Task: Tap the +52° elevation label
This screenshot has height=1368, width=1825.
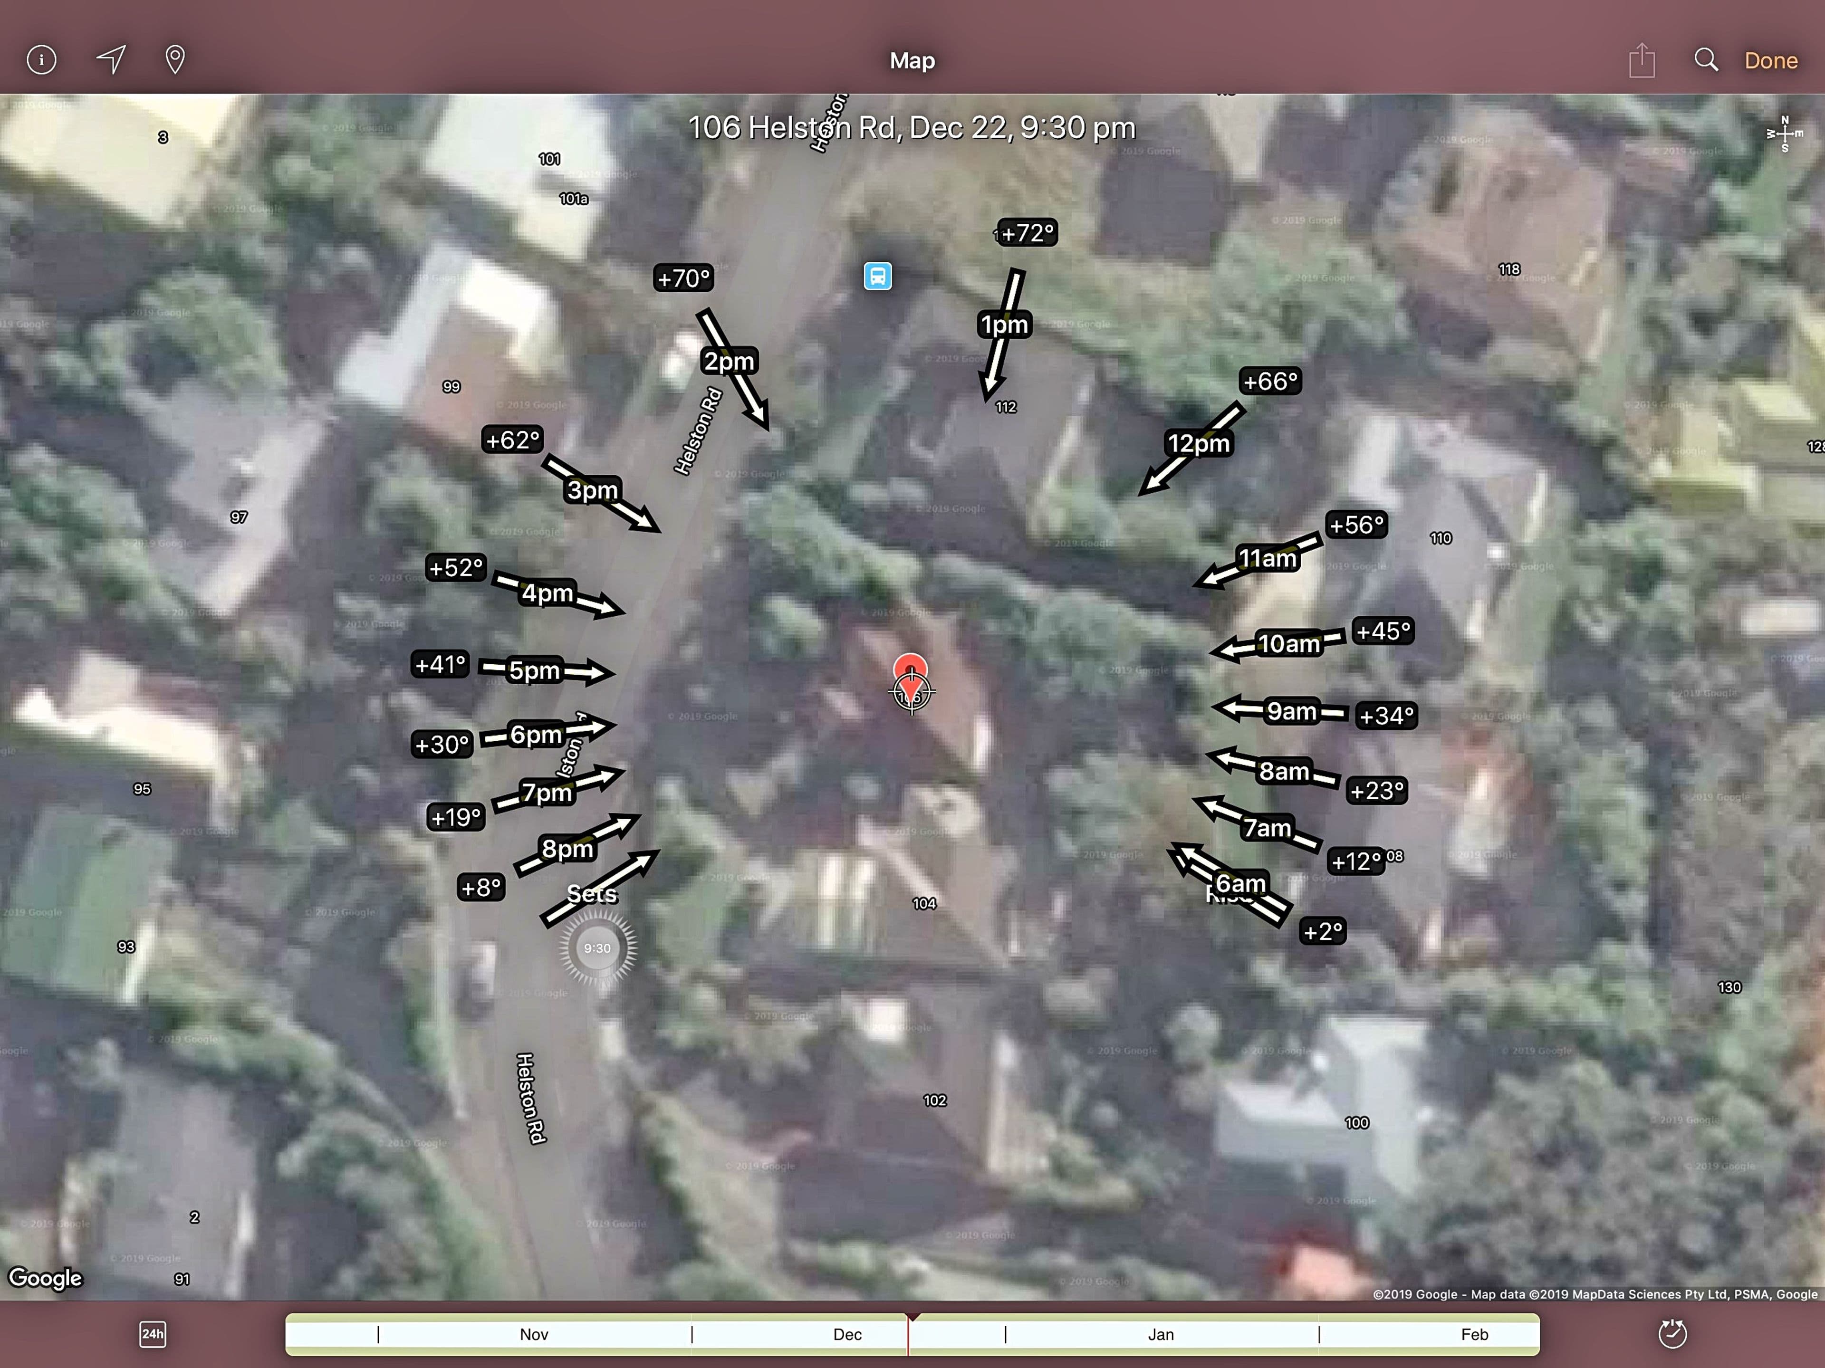Action: coord(455,568)
